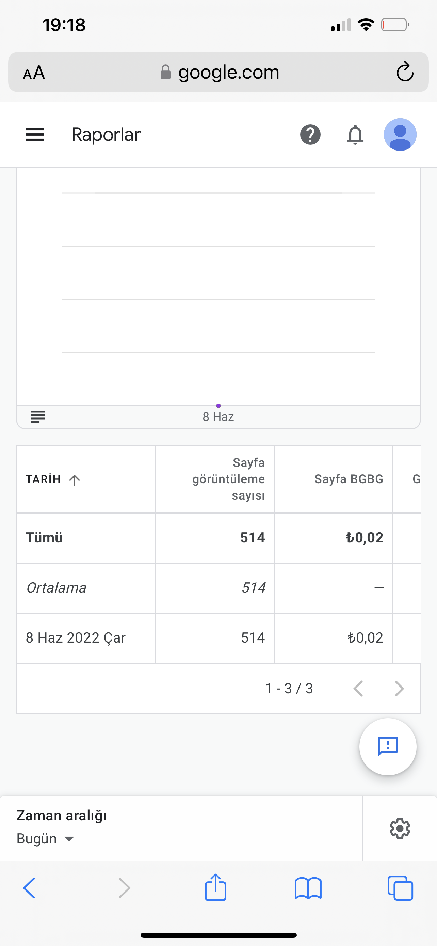This screenshot has width=437, height=946.
Task: Expand the Bugün time range dropdown
Action: pos(46,839)
